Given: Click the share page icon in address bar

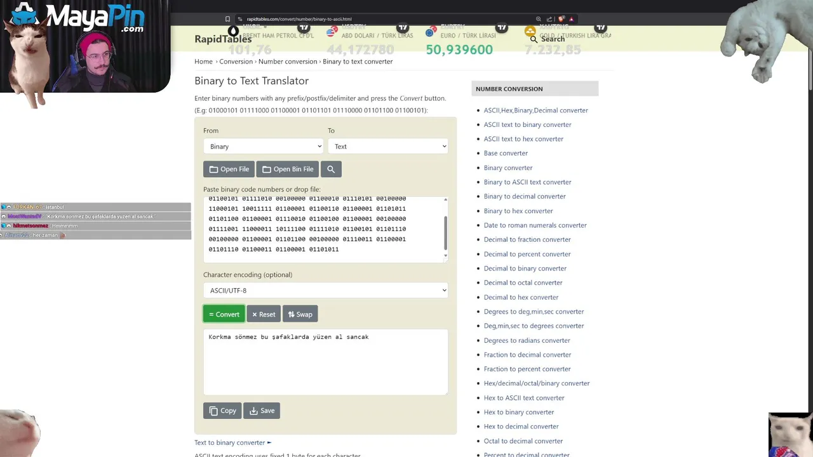Looking at the screenshot, I should (549, 19).
